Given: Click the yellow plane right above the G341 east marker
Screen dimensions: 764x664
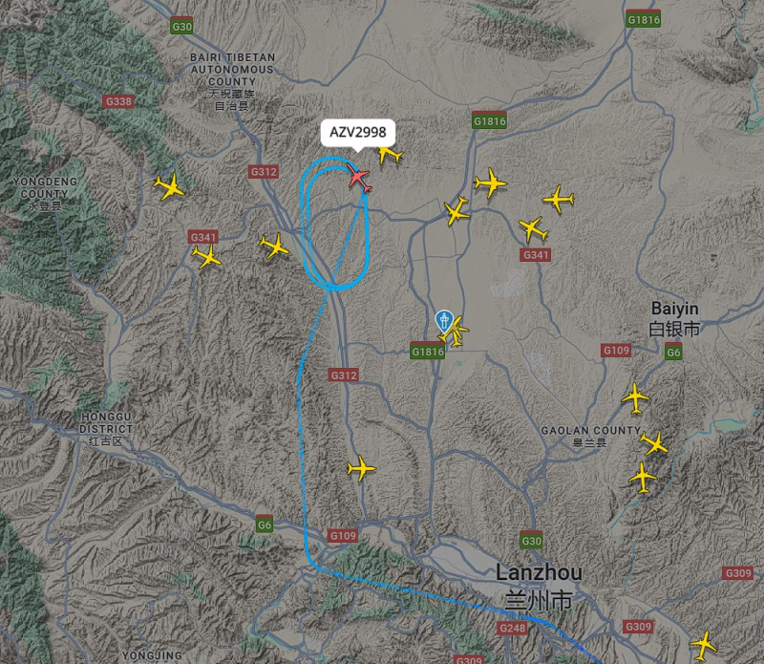Looking at the screenshot, I should click(533, 229).
